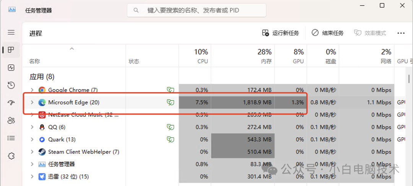Click the search magnifier icon
The height and width of the screenshot is (186, 413).
136,10
